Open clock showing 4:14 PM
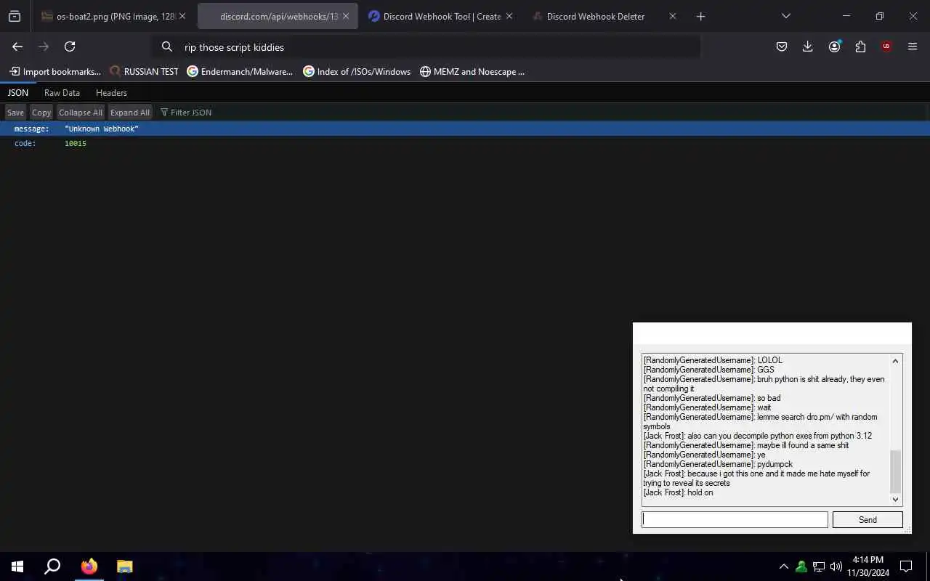The image size is (930, 581). click(868, 566)
